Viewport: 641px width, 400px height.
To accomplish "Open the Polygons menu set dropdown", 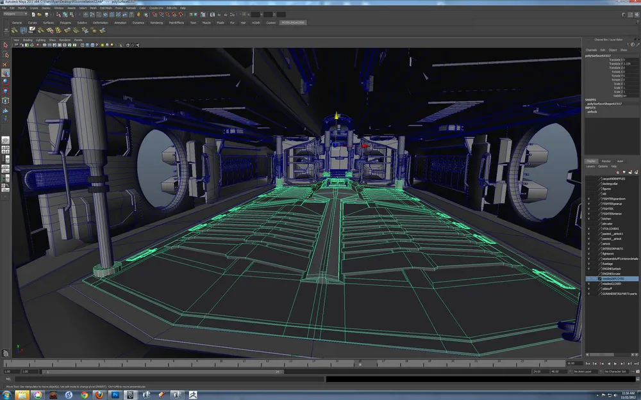I will [16, 12].
